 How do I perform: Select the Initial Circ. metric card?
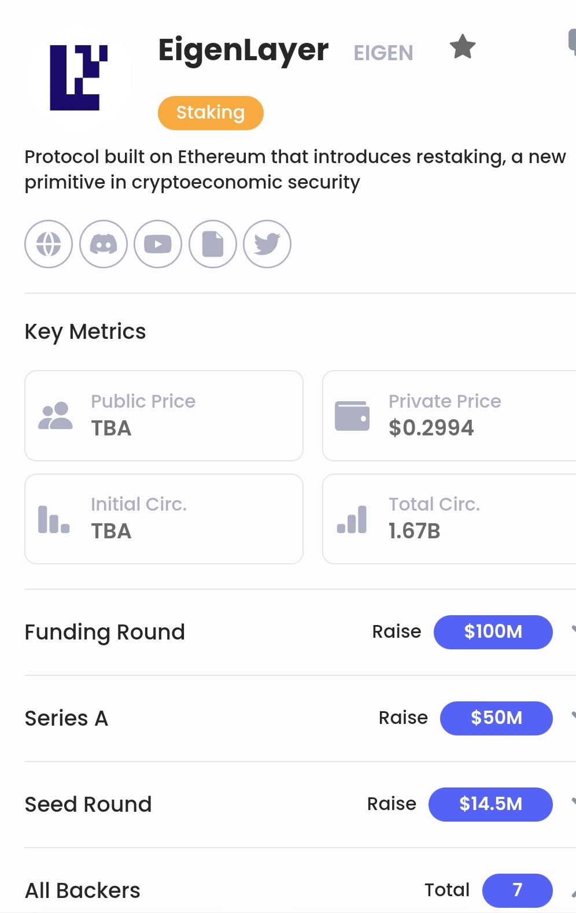click(164, 519)
